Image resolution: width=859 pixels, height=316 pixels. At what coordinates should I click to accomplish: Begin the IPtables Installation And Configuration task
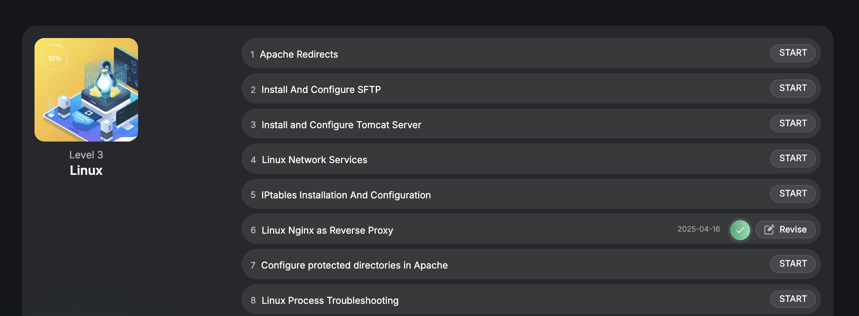click(793, 194)
